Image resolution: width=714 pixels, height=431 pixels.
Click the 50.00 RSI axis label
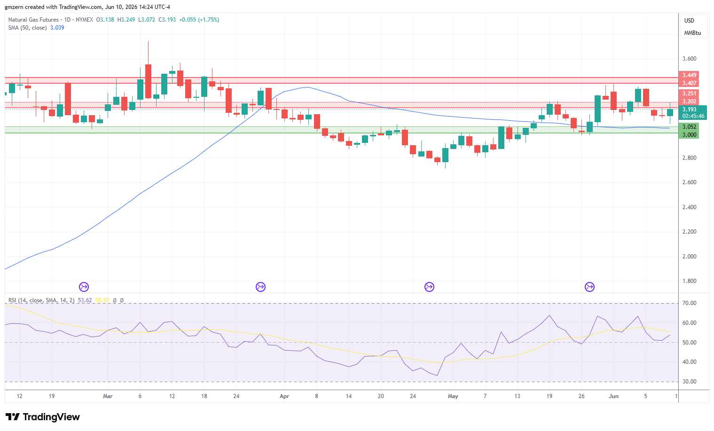(x=690, y=343)
